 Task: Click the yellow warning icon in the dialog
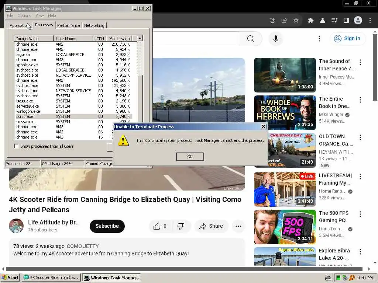(123, 140)
